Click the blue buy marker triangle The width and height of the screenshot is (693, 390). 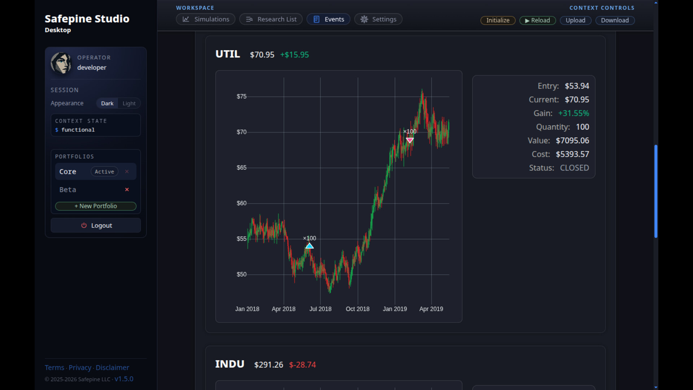[310, 246]
